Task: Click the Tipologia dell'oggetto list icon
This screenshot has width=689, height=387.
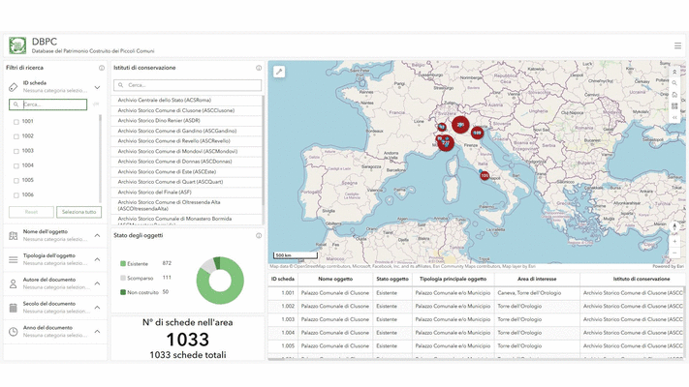Action: 14,259
